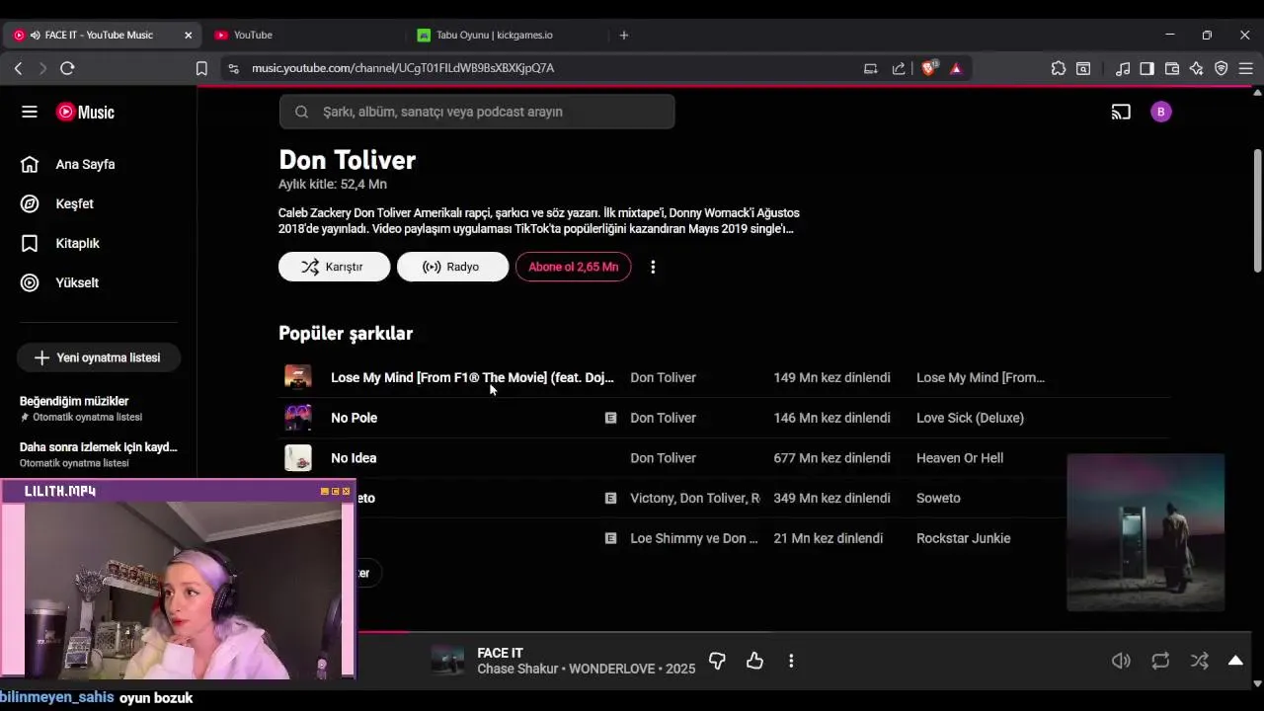Click the volume icon in the player bar
This screenshot has height=711, width=1264.
pos(1121,661)
